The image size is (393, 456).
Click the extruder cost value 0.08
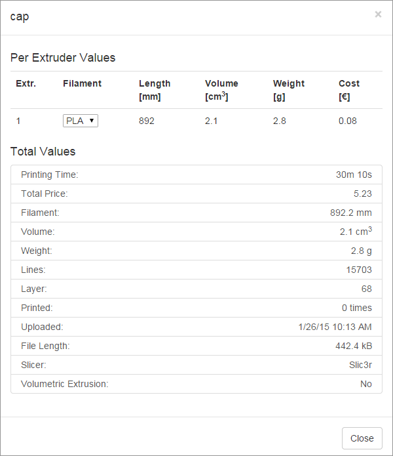(347, 121)
